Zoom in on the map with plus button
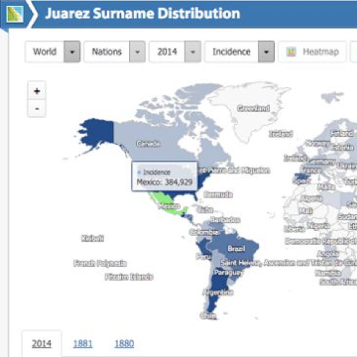 coord(37,91)
